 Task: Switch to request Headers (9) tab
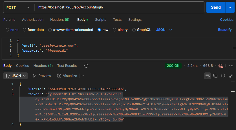tap(60, 20)
